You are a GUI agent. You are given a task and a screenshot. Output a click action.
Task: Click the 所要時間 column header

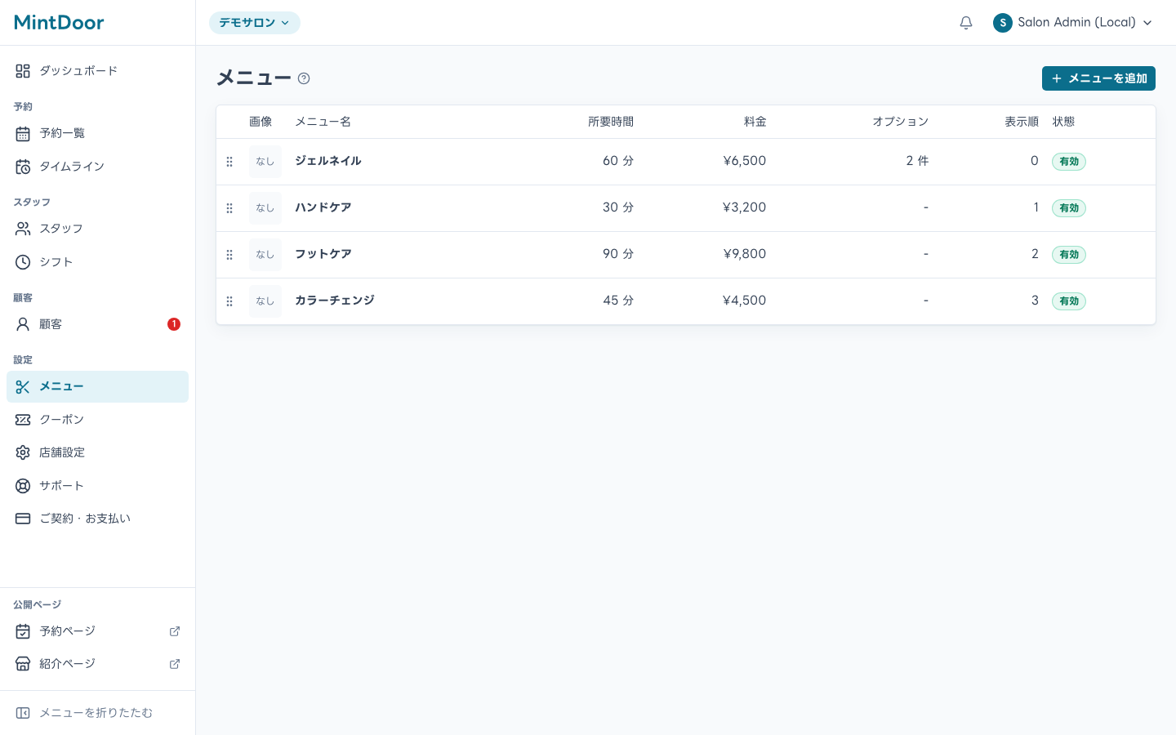tap(611, 122)
